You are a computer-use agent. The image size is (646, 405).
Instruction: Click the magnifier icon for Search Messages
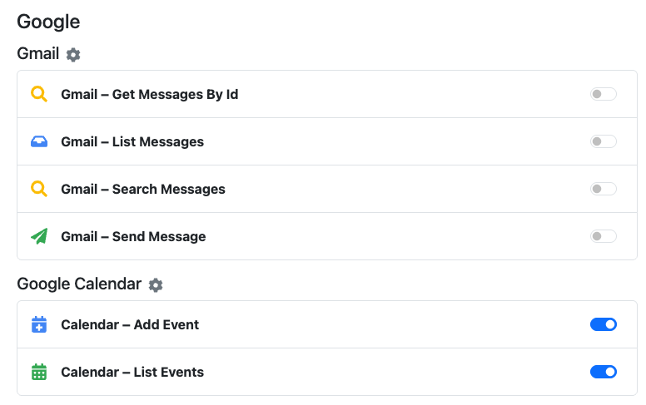(x=39, y=189)
